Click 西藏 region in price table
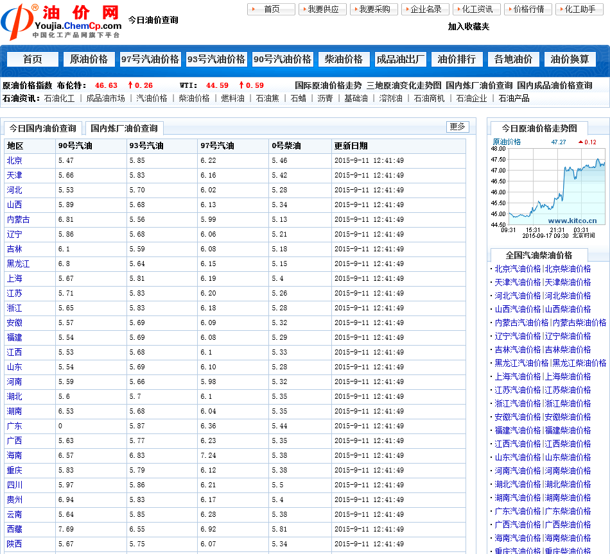This screenshot has height=554, width=610. point(14,529)
